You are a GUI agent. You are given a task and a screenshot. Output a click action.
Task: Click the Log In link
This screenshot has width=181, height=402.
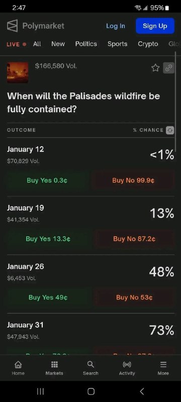[116, 26]
